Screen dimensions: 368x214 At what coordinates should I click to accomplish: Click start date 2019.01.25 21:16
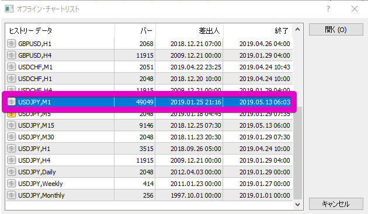[196, 102]
